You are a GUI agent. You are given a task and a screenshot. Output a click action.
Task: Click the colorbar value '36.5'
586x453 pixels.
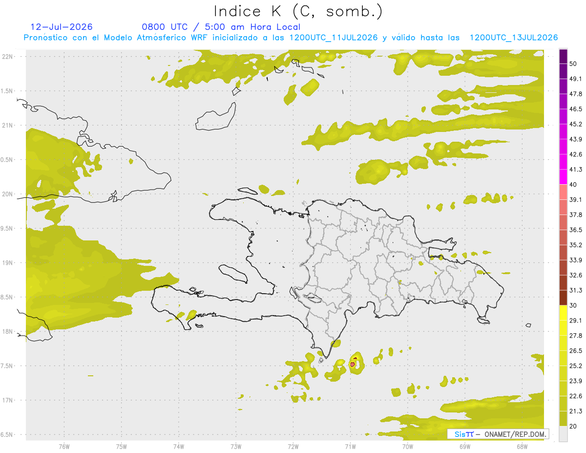tap(576, 230)
